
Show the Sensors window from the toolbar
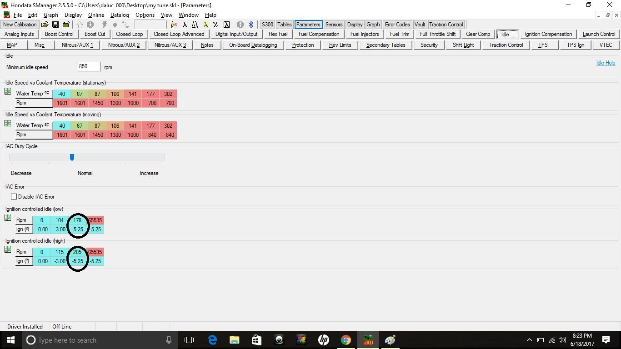pos(334,25)
